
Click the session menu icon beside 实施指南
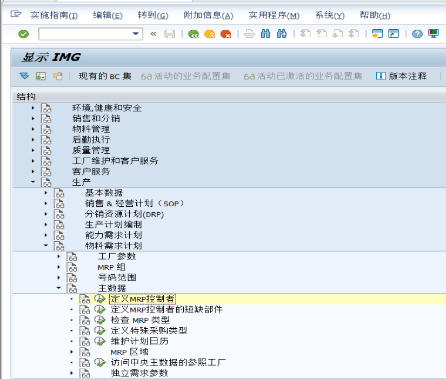pyautogui.click(x=16, y=14)
